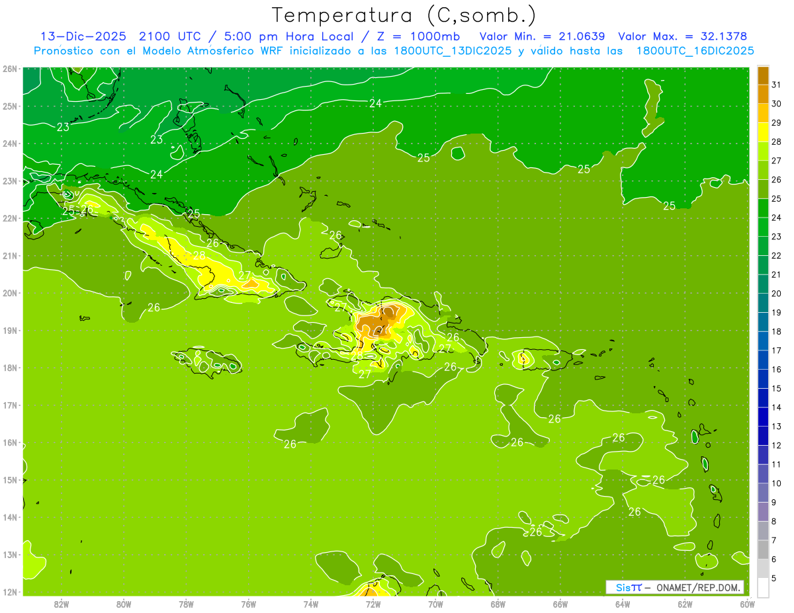Click the 26N latitude label
The width and height of the screenshot is (794, 613).
(10, 69)
